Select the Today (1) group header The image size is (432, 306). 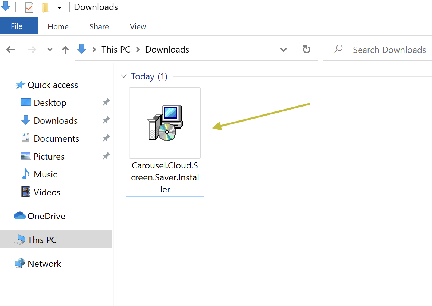(149, 76)
